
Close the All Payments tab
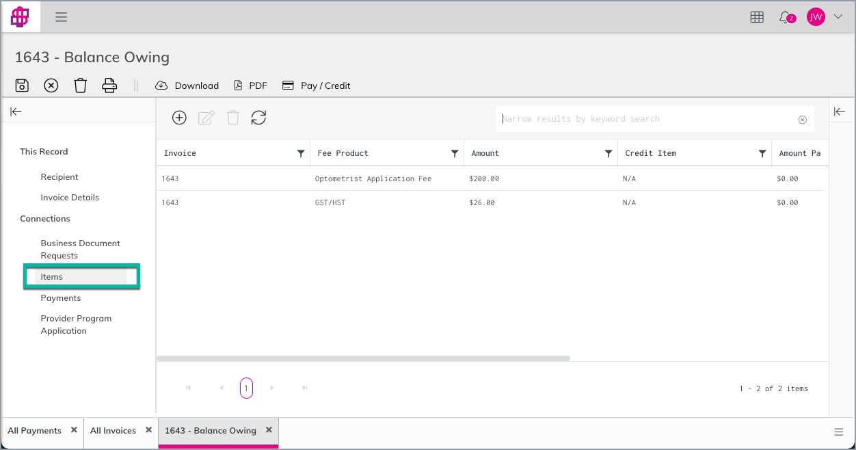coord(74,430)
